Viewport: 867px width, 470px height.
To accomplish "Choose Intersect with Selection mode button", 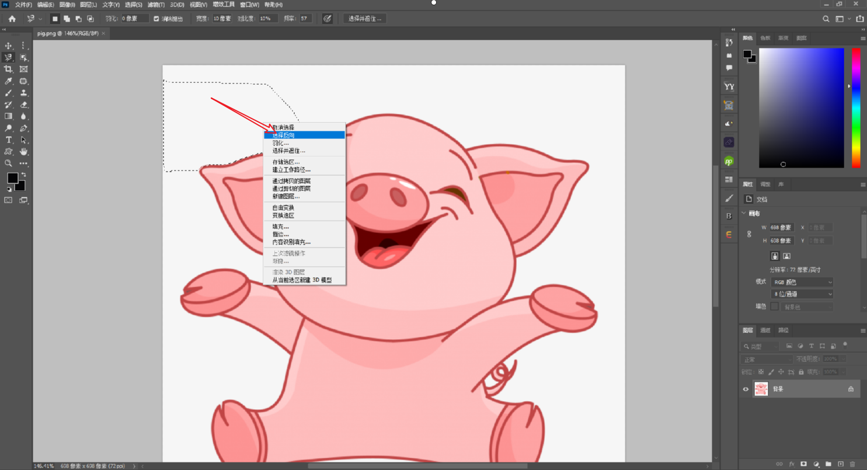I will pyautogui.click(x=90, y=19).
